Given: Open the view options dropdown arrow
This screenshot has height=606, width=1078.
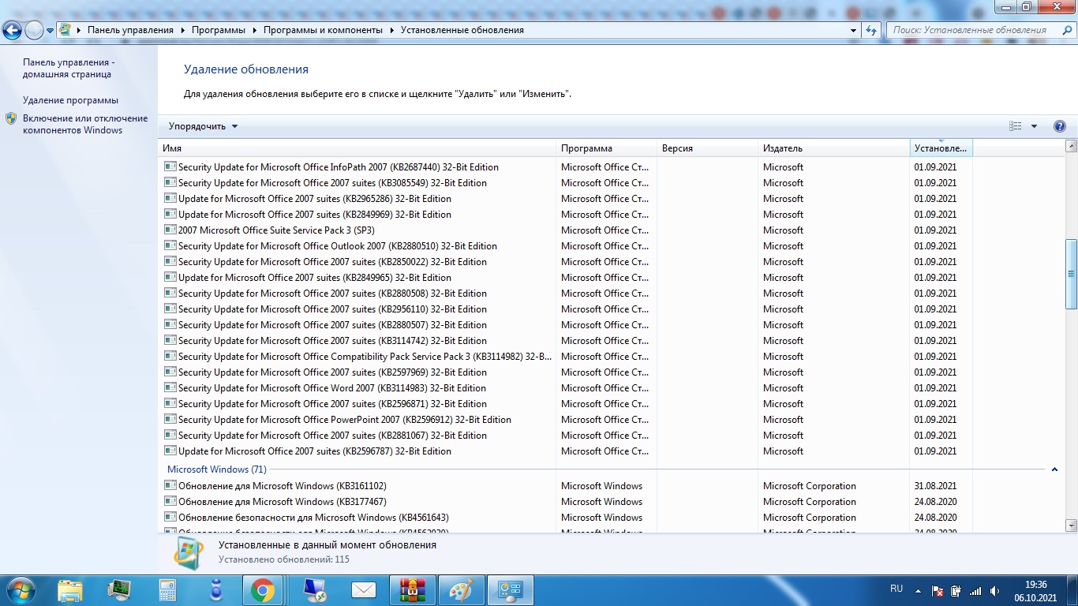Looking at the screenshot, I should click(1034, 126).
